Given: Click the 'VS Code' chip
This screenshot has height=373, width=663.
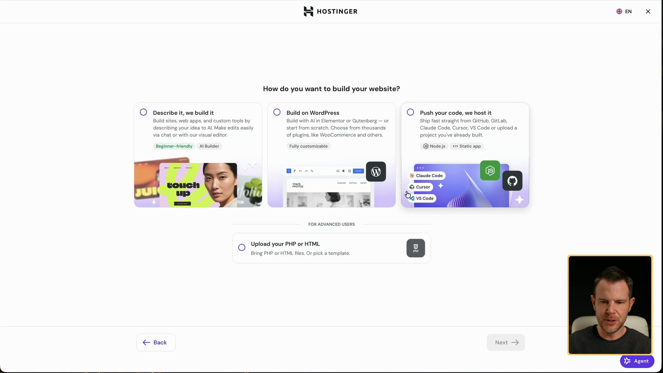Looking at the screenshot, I should point(422,198).
